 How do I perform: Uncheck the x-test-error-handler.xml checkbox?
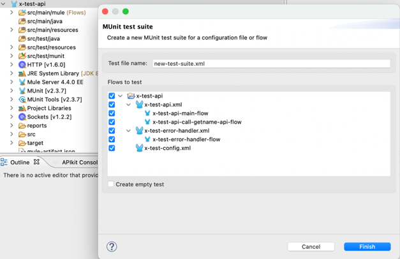[x=112, y=131]
